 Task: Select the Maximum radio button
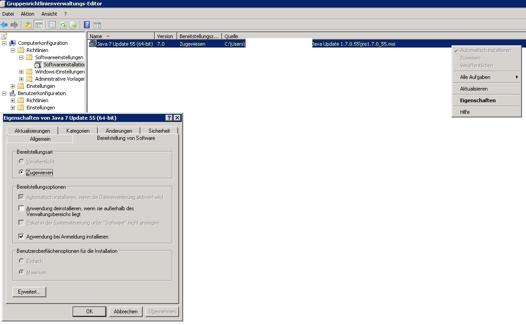coord(22,272)
